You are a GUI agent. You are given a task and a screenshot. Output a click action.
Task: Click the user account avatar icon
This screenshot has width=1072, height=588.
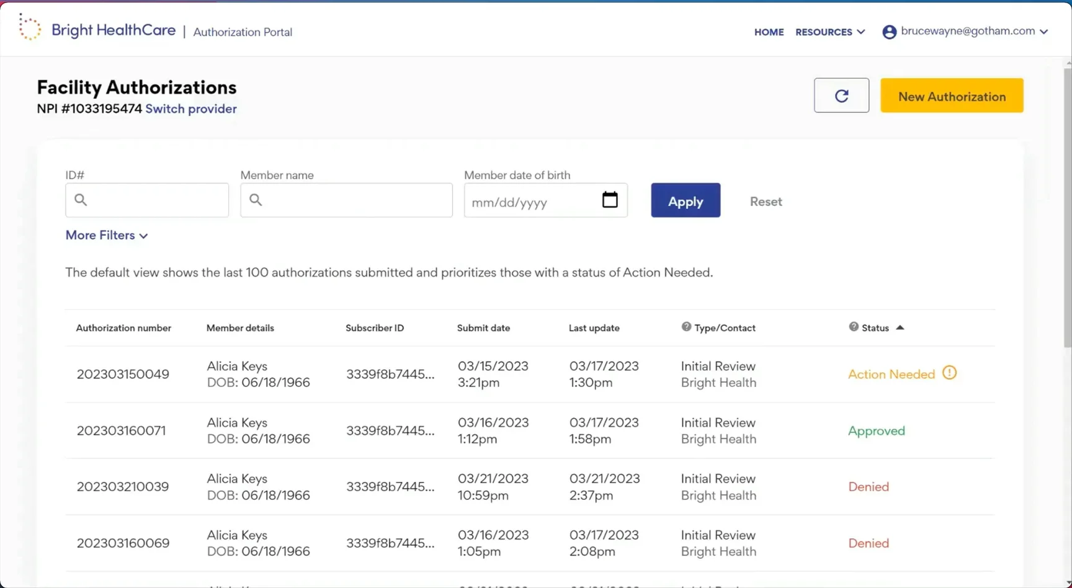889,32
